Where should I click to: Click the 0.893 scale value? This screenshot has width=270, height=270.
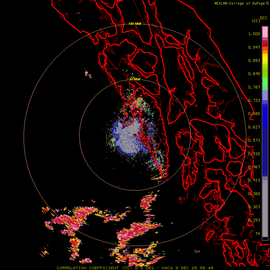(254, 60)
